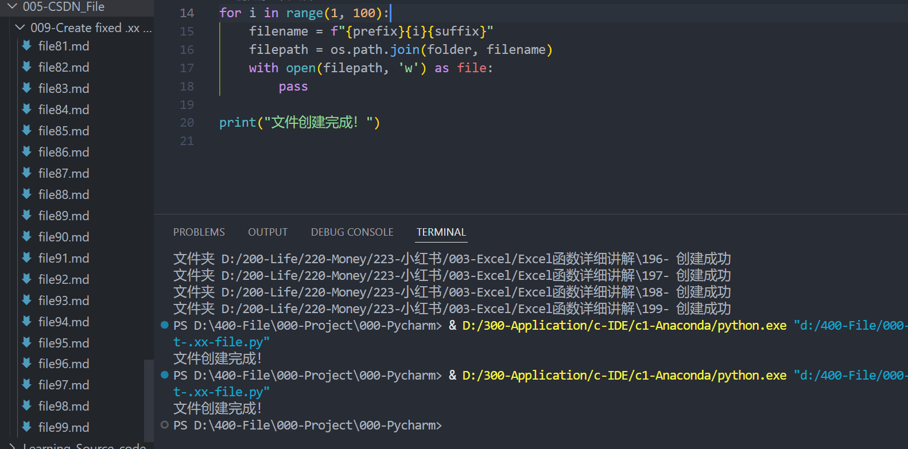
Task: Show the DEBUG CONSOLE tab
Action: (x=352, y=232)
